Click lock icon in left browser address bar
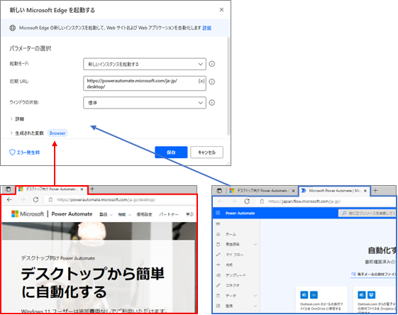 pyautogui.click(x=50, y=200)
